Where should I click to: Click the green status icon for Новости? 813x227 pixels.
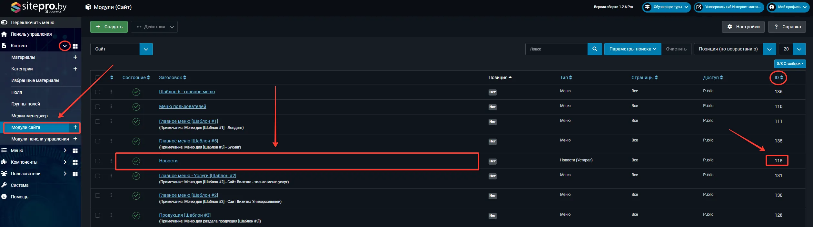point(136,161)
